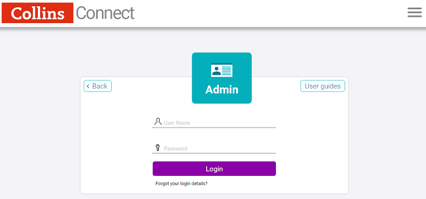Open the User guides page
The width and height of the screenshot is (426, 199).
(x=322, y=86)
